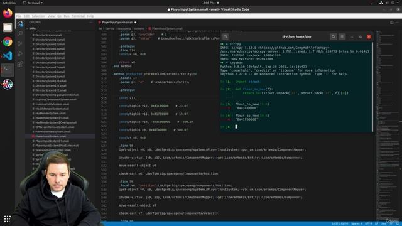Screen dimensions: 402x226
Task: Open Explorer panel more actions ellipsis
Action: [90, 23]
